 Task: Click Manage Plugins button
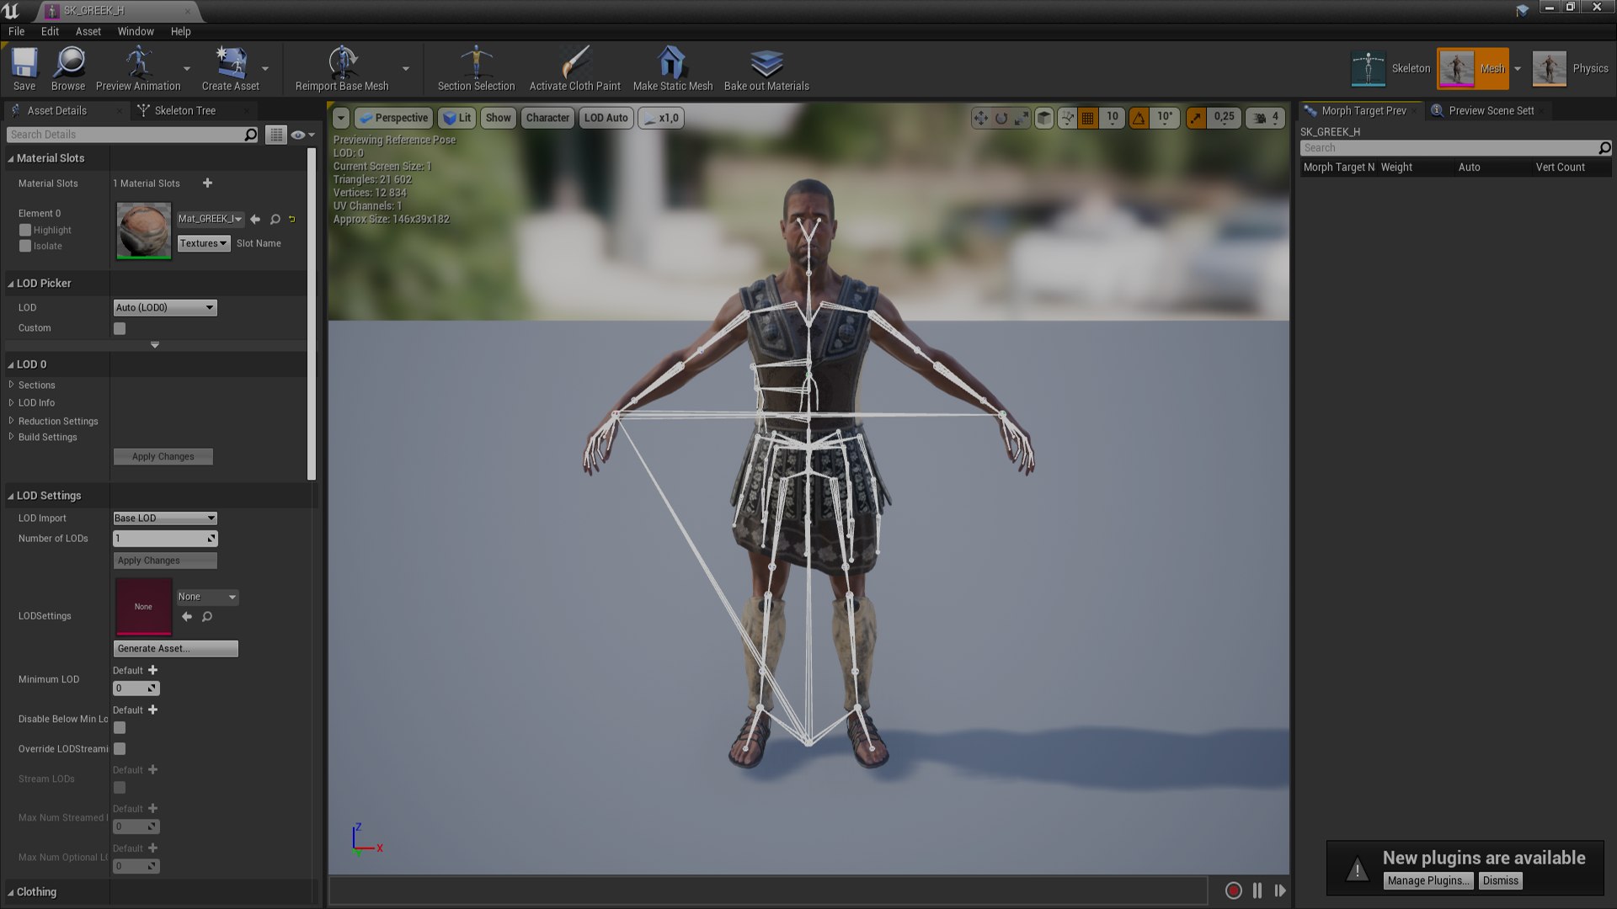pyautogui.click(x=1428, y=880)
